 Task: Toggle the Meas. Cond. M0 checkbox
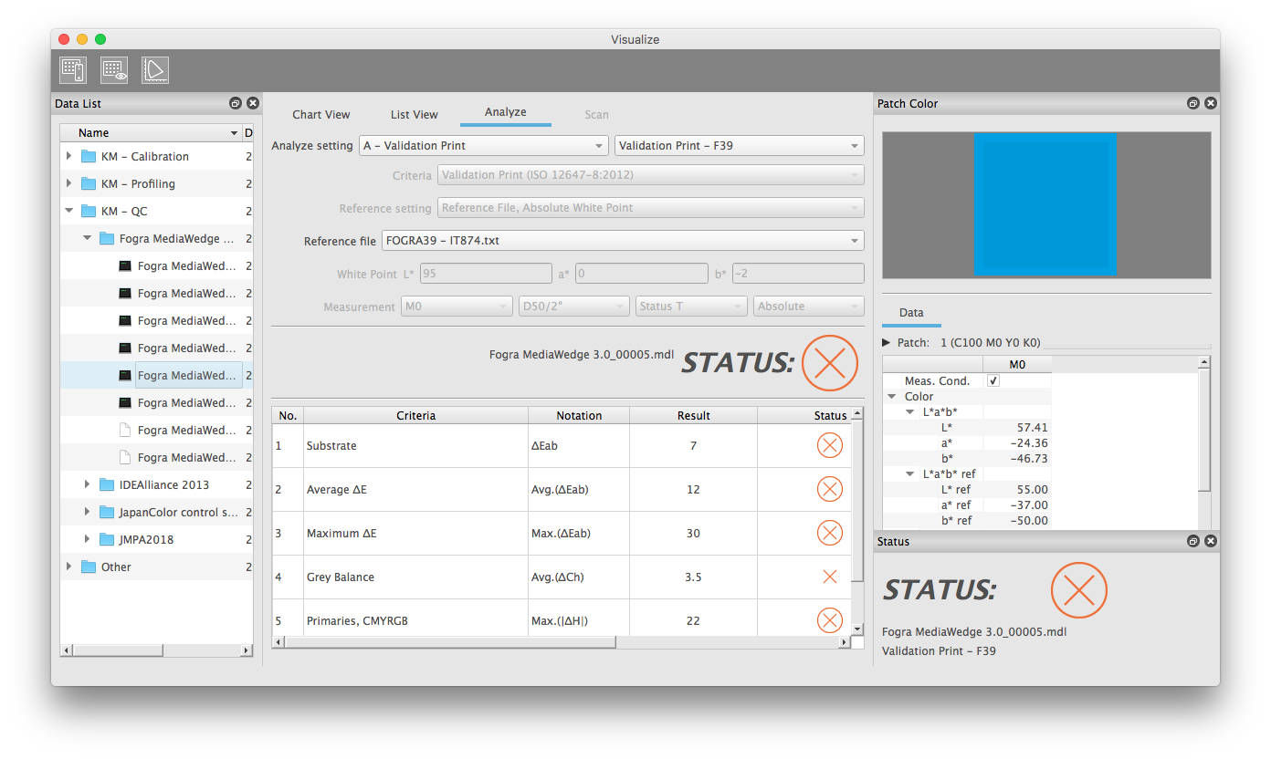click(993, 381)
